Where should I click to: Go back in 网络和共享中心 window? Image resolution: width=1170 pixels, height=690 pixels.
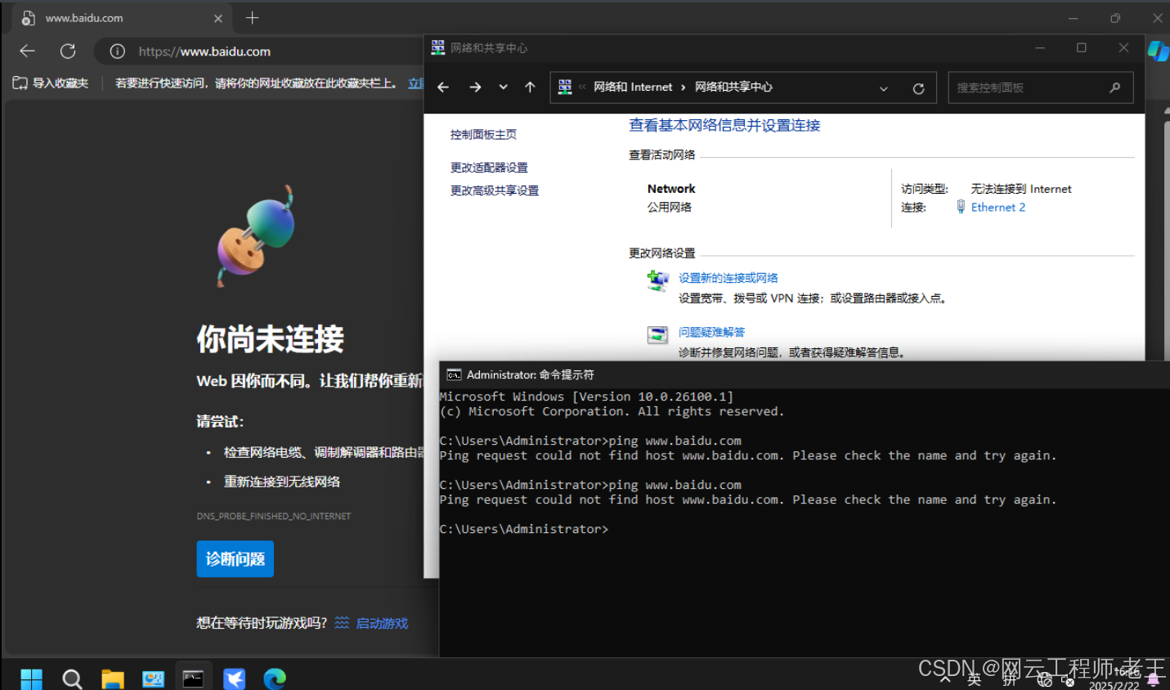[x=443, y=87]
